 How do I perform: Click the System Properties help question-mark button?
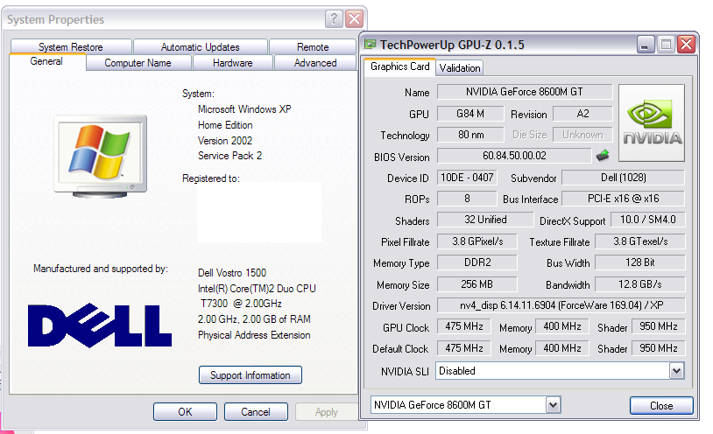tap(334, 19)
